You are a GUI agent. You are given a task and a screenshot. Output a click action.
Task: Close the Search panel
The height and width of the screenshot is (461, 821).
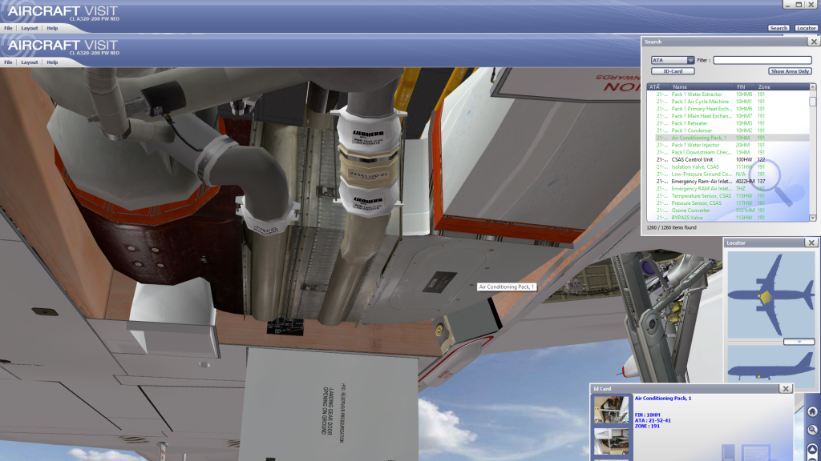tap(813, 42)
